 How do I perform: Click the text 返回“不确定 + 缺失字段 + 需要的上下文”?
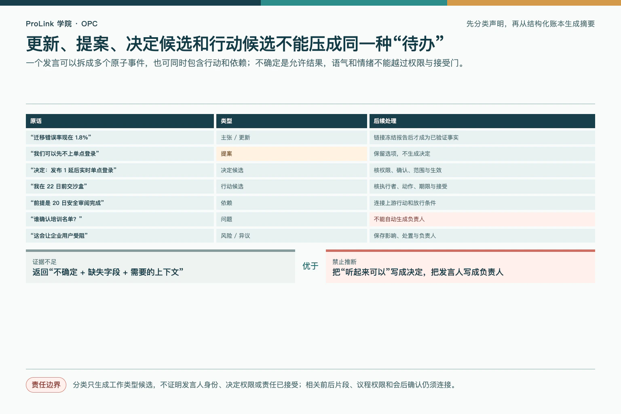coord(108,272)
